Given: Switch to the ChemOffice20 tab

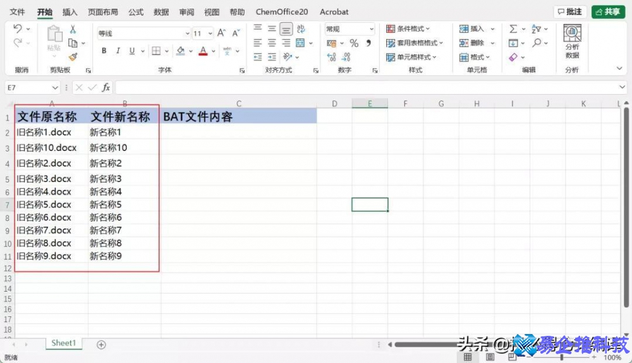Looking at the screenshot, I should (x=282, y=12).
